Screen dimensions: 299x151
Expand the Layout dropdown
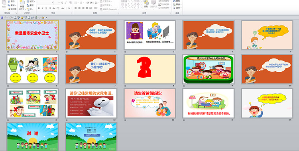pos(31,2)
